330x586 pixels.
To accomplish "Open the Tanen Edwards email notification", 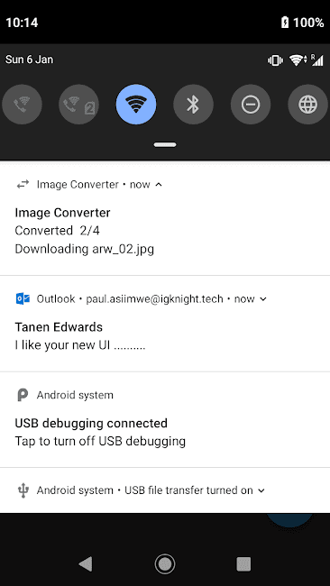I will 165,324.
